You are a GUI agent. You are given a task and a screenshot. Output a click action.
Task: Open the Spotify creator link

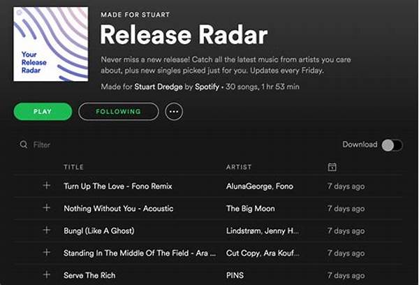tap(207, 87)
